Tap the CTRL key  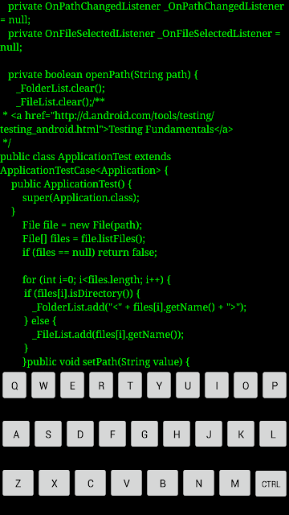point(271,484)
